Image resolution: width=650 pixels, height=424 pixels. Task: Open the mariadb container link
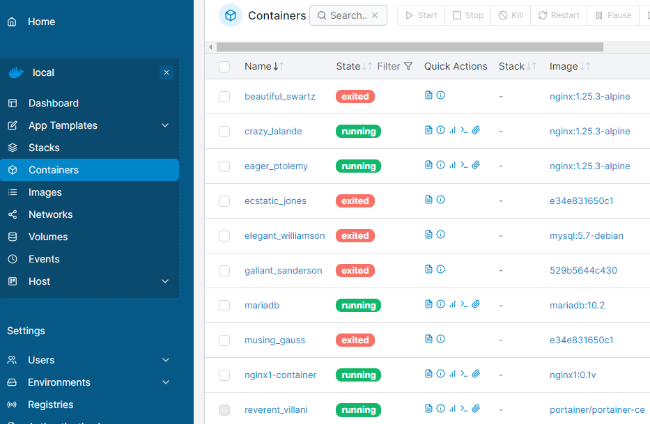click(x=262, y=306)
